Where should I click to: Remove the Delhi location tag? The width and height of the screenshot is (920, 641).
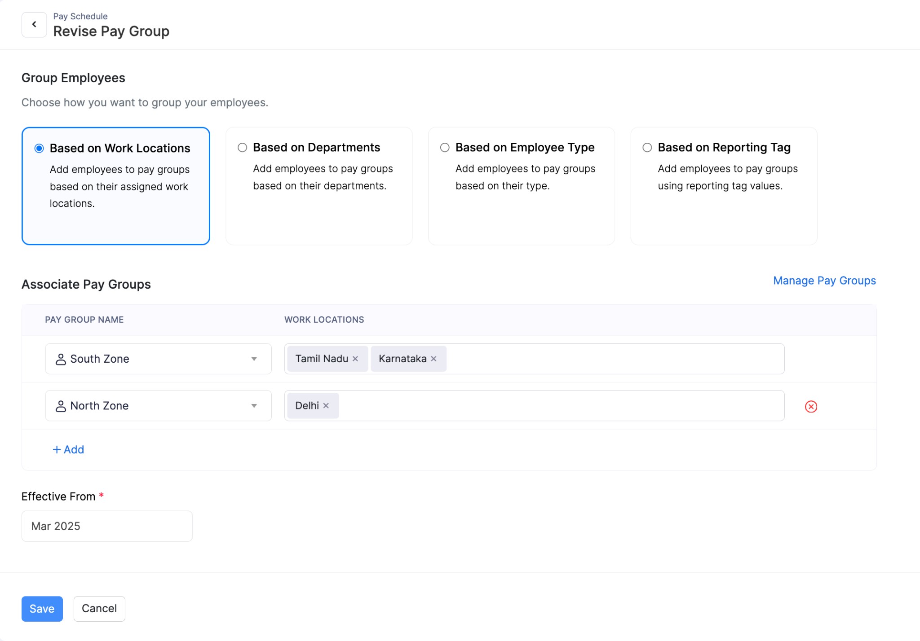pos(326,405)
